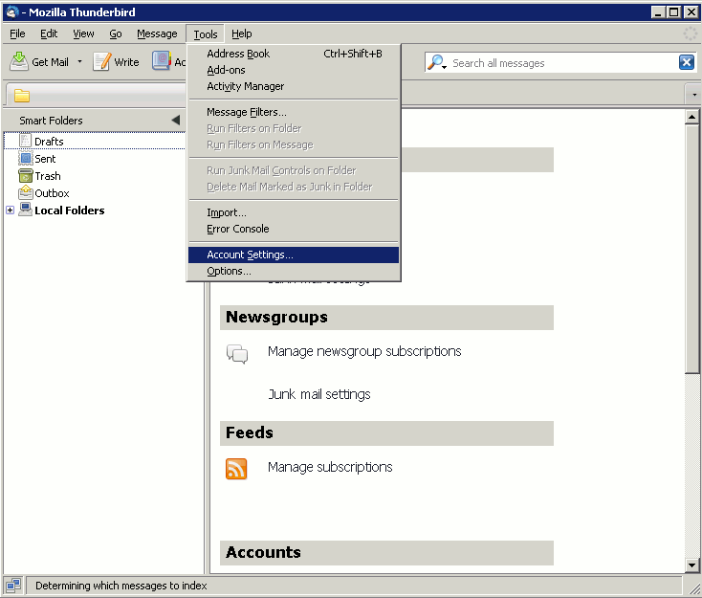Open Activity Manager menu entry

coord(294,86)
